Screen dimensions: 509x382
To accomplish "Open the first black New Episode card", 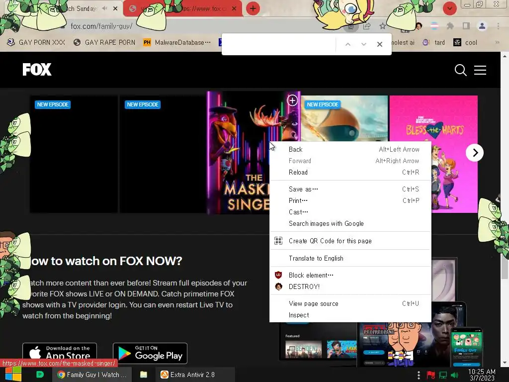I will pyautogui.click(x=74, y=154).
